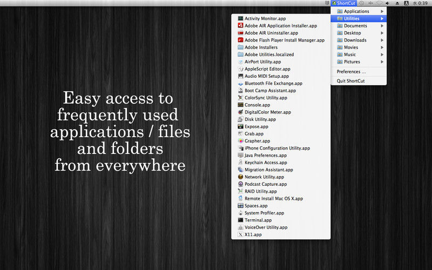This screenshot has width=432, height=270.
Task: Click the Adobe AIR Application Installer icon
Action: pos(240,25)
